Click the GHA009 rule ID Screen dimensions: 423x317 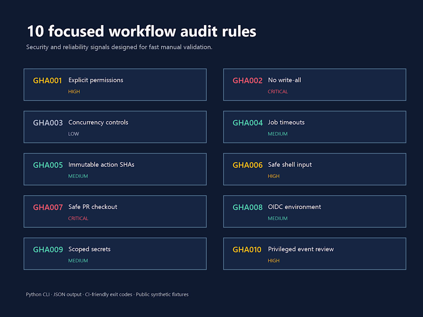pos(48,250)
